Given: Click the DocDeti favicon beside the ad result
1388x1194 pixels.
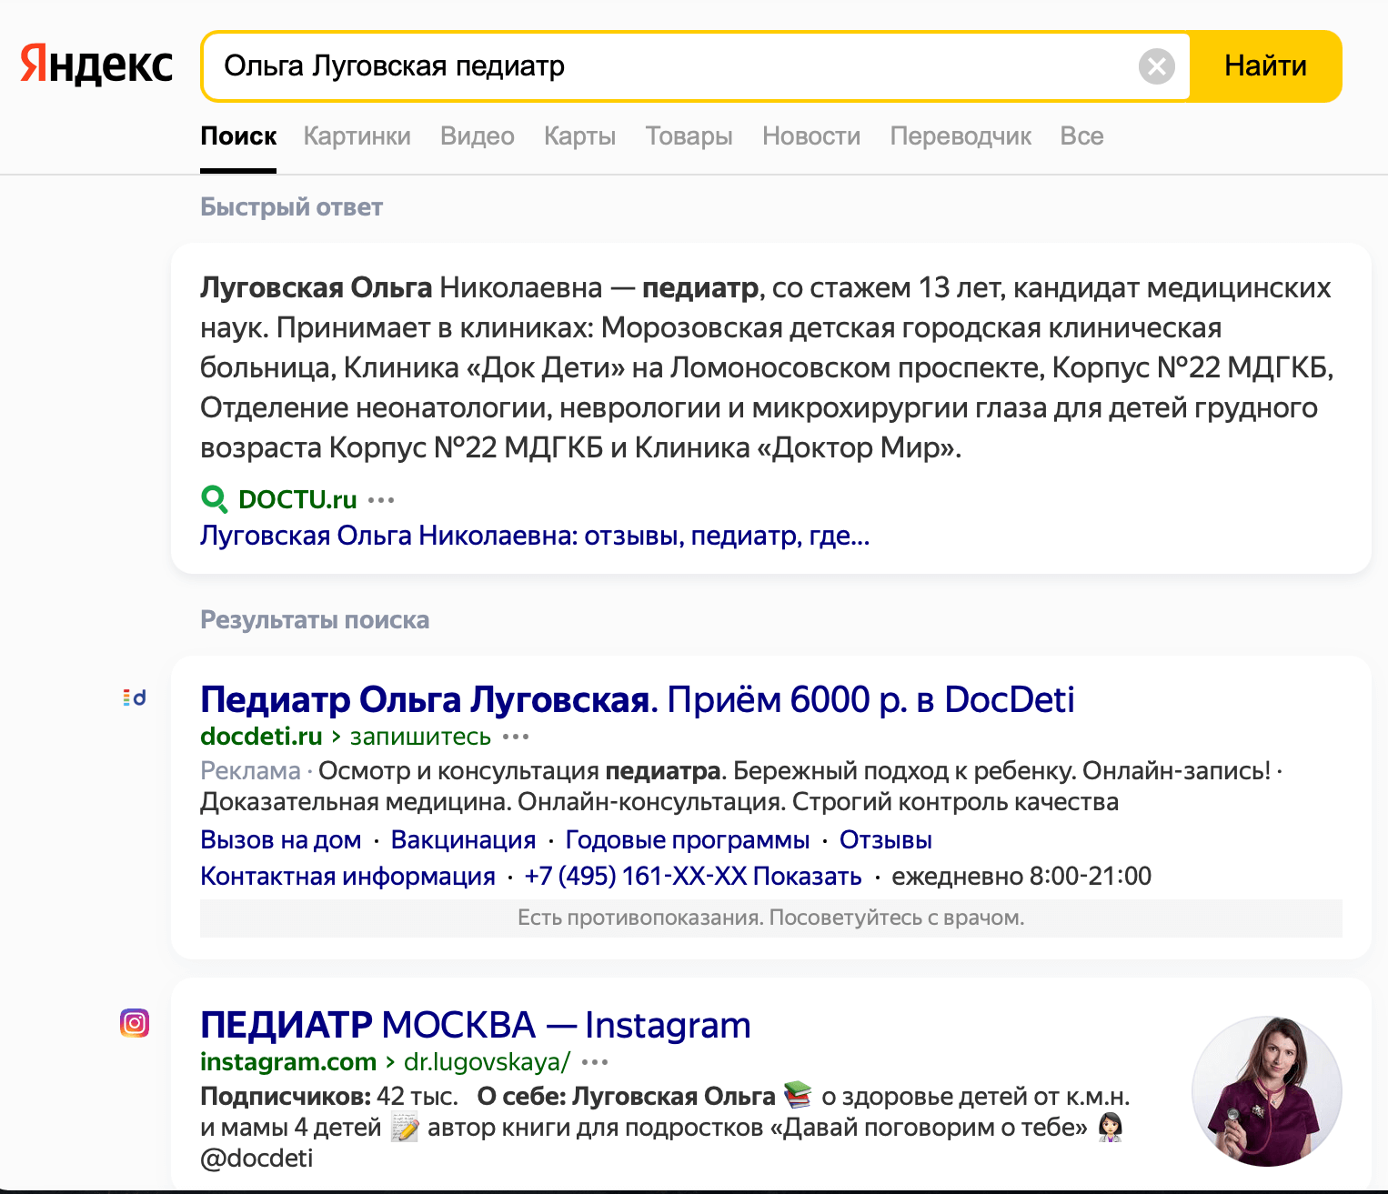Looking at the screenshot, I should 135,697.
